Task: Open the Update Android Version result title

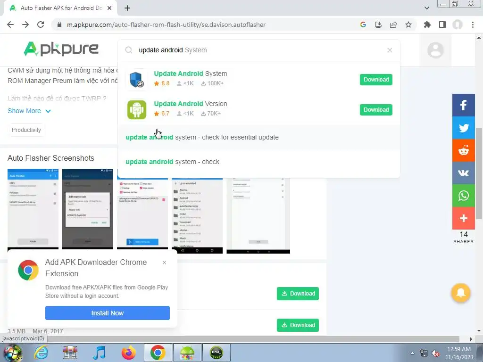Action: click(x=191, y=104)
